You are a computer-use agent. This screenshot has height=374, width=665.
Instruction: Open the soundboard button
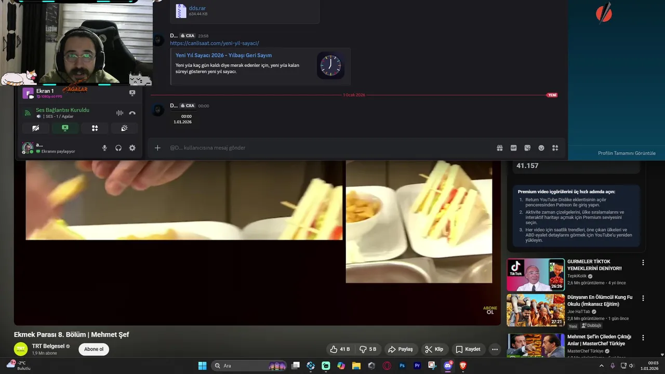click(x=124, y=128)
